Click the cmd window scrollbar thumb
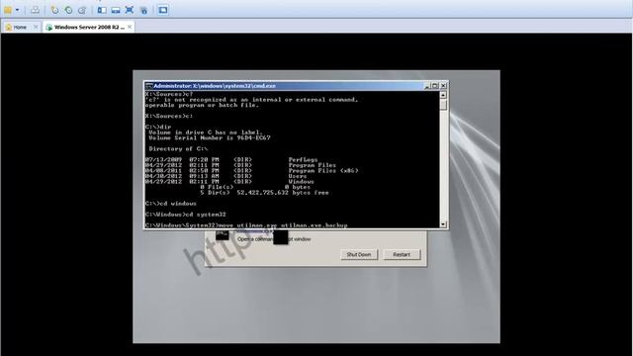The height and width of the screenshot is (356, 633). 443,105
